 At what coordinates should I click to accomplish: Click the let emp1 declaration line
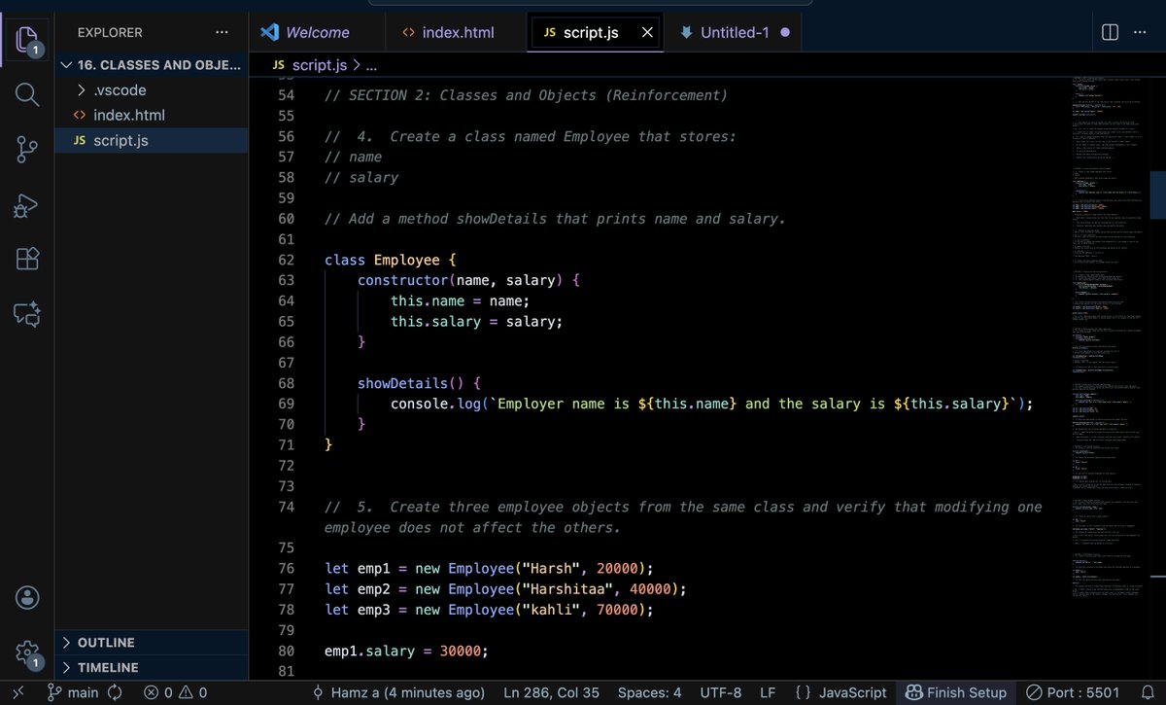[489, 568]
